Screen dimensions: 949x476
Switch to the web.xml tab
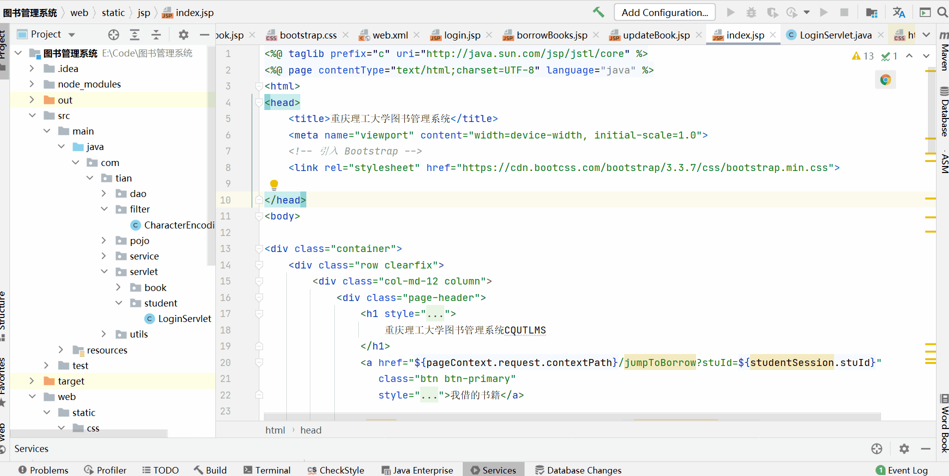389,34
